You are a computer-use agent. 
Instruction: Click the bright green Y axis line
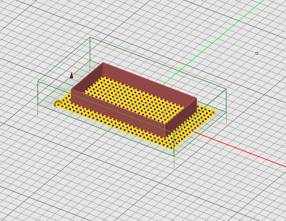213,42
